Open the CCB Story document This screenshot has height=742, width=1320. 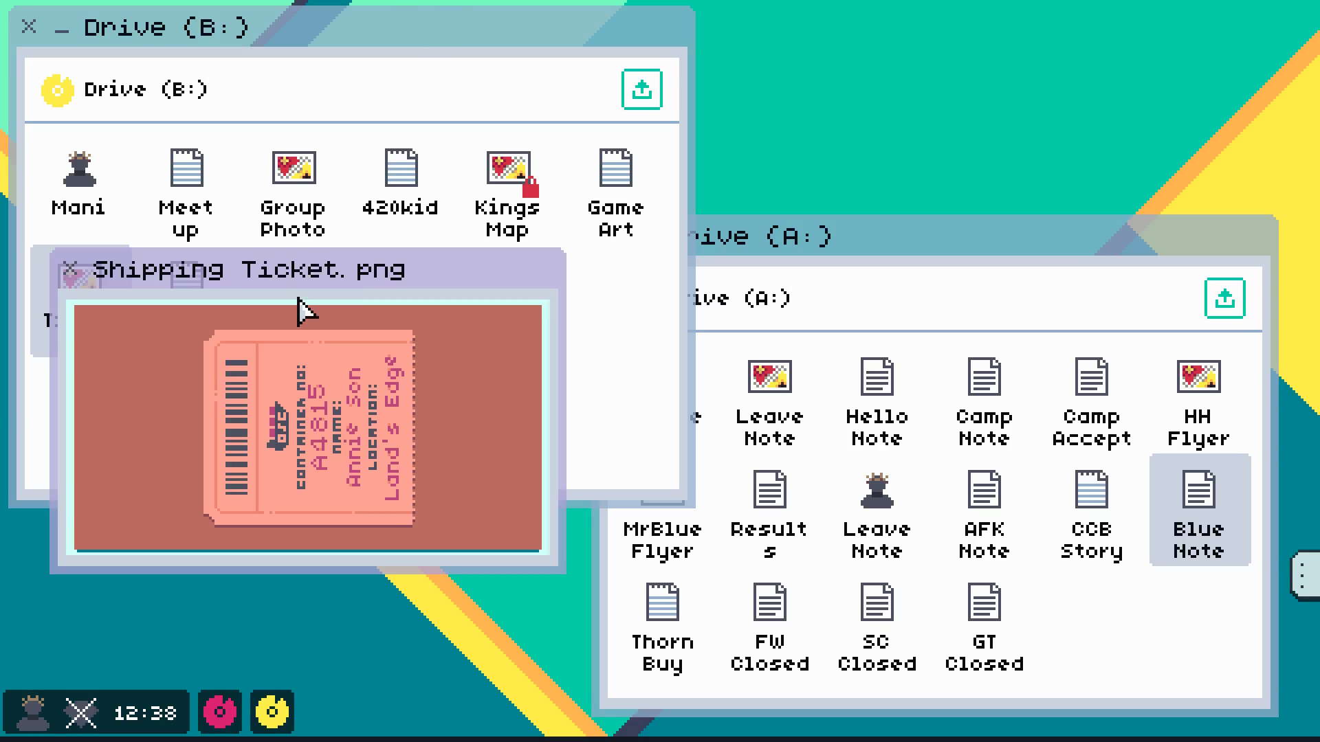(1091, 491)
